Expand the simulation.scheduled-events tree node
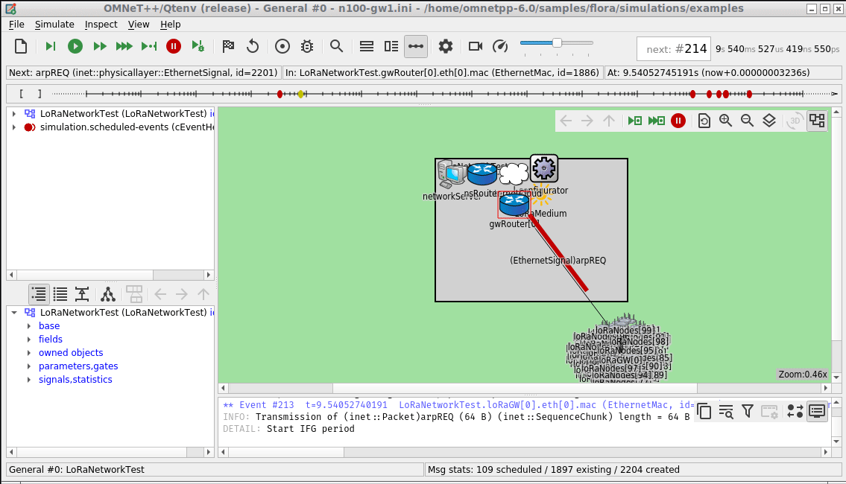Viewport: 846px width, 484px height. click(x=14, y=127)
